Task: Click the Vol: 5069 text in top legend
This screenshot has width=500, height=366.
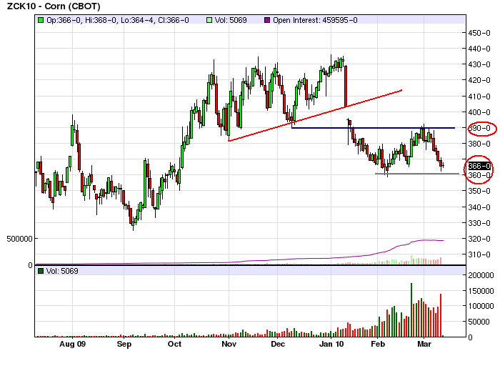Action: coord(231,20)
